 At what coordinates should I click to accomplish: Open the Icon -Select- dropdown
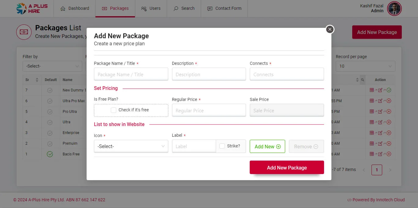pos(131,147)
